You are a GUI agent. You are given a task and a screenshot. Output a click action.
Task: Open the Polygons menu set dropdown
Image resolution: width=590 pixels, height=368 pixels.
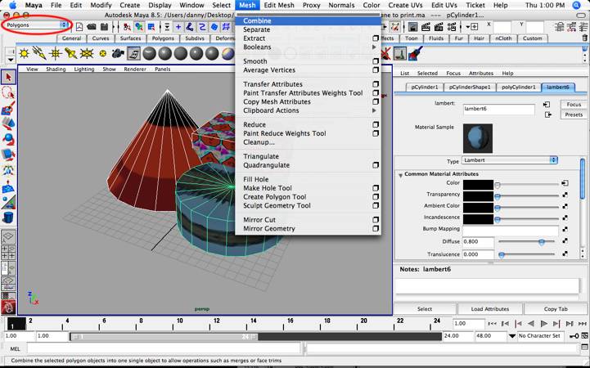coord(36,25)
